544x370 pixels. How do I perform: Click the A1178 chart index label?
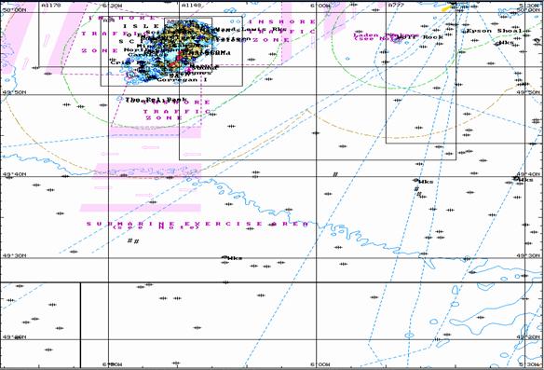click(x=51, y=6)
